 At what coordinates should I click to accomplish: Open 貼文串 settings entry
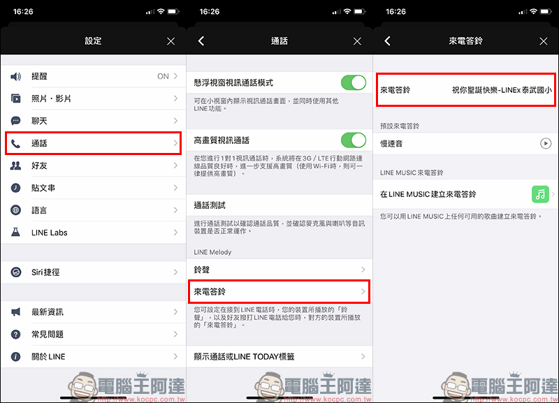[x=94, y=188]
